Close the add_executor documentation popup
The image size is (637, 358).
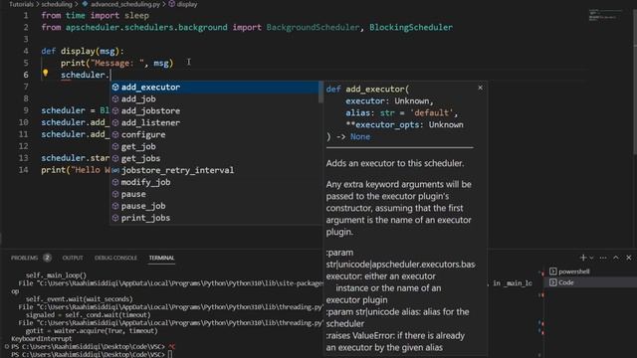[480, 88]
